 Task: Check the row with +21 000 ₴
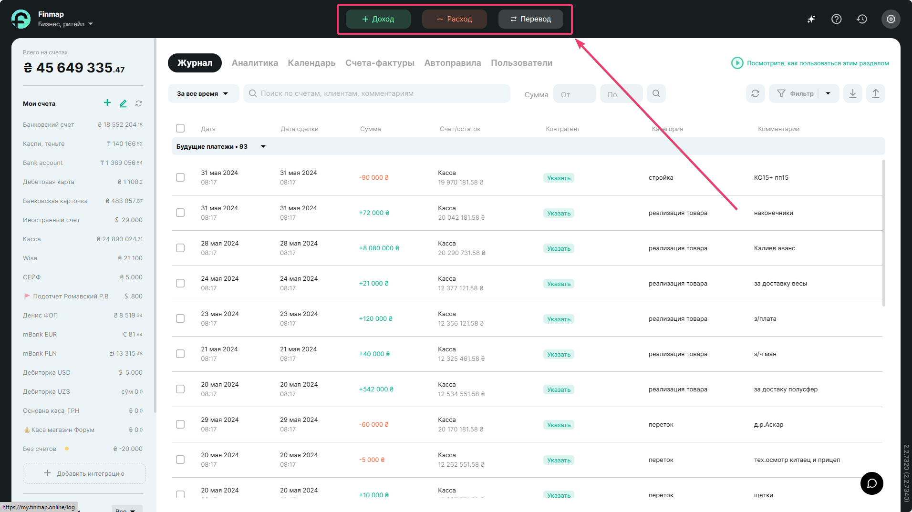point(180,283)
